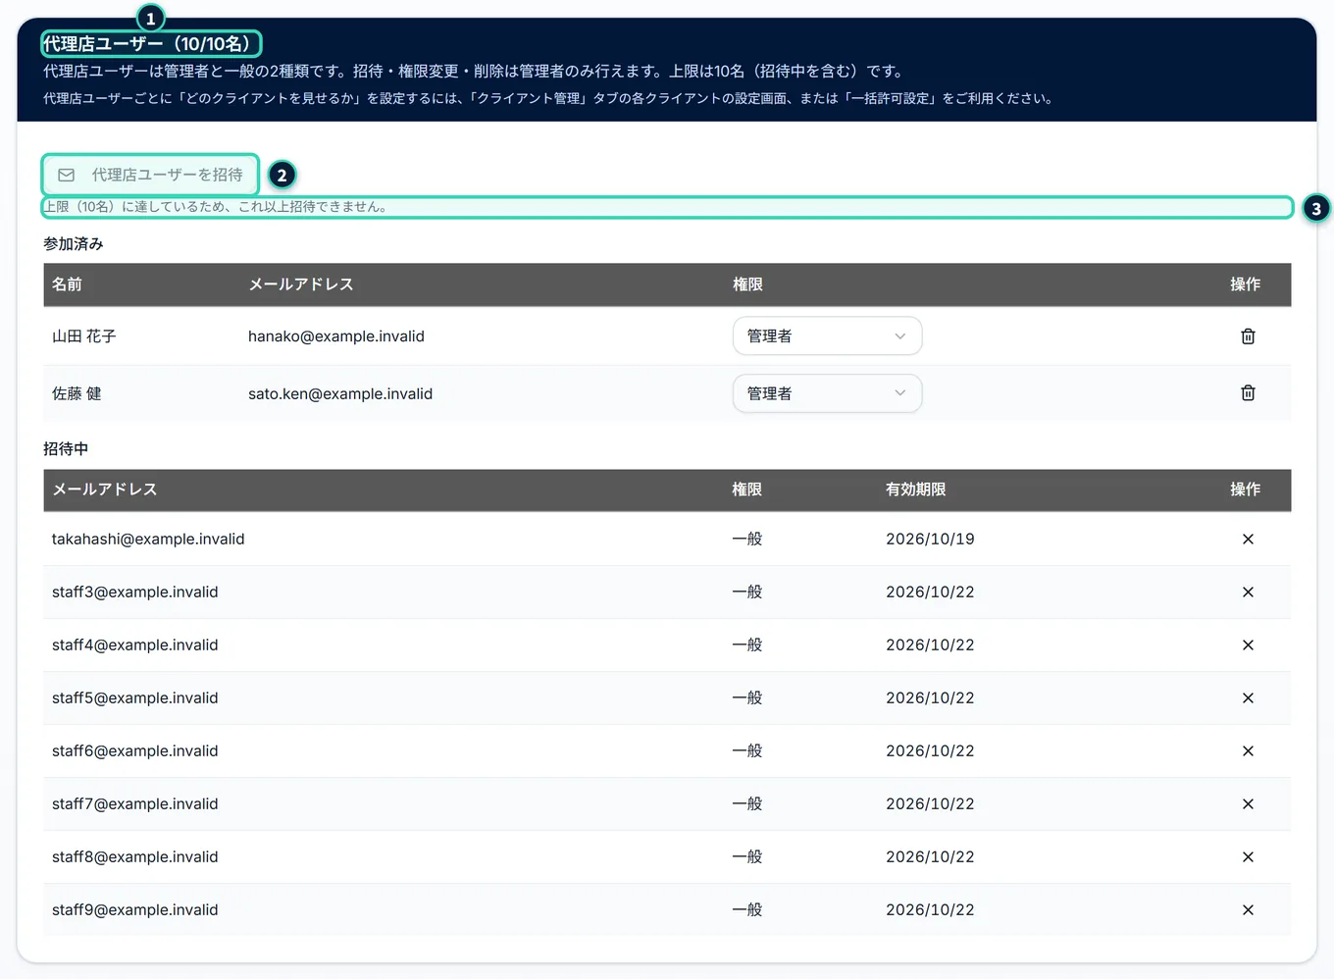The image size is (1334, 979).
Task: Cancel invitation for staff7@example.invalid
Action: tap(1248, 803)
